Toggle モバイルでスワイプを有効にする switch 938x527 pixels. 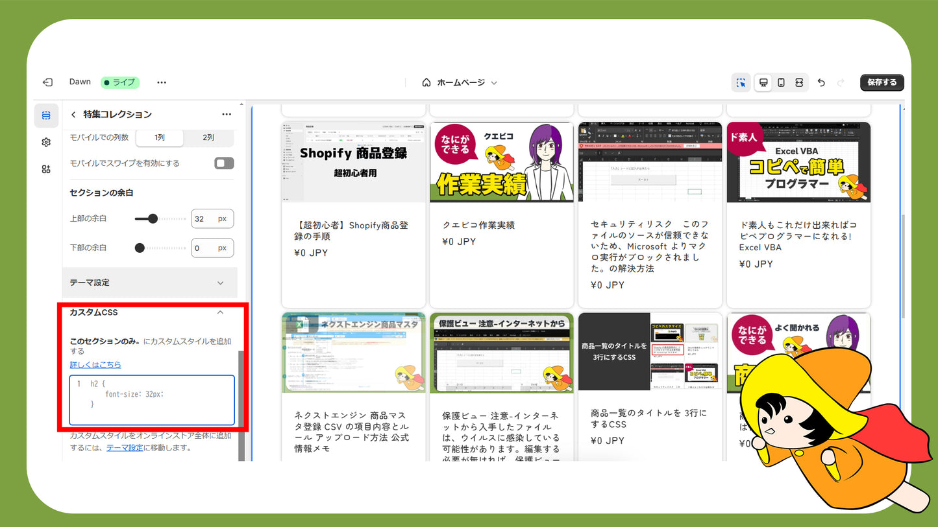pos(224,163)
